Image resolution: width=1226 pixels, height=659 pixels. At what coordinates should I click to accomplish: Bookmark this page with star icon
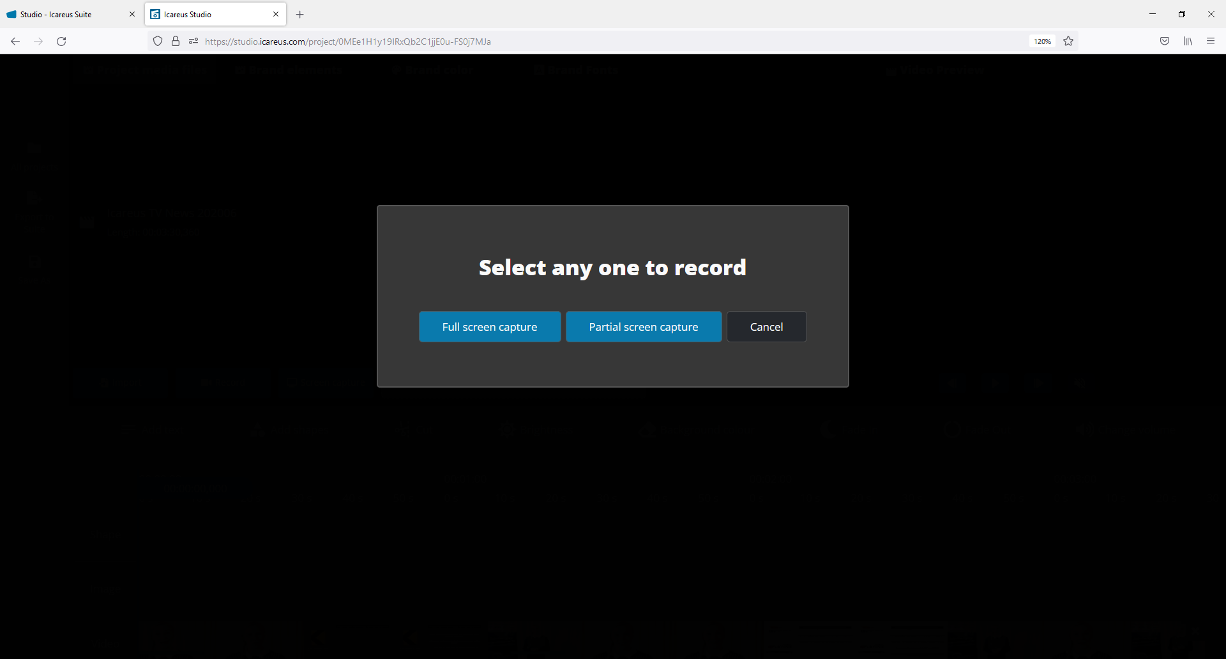(x=1068, y=42)
